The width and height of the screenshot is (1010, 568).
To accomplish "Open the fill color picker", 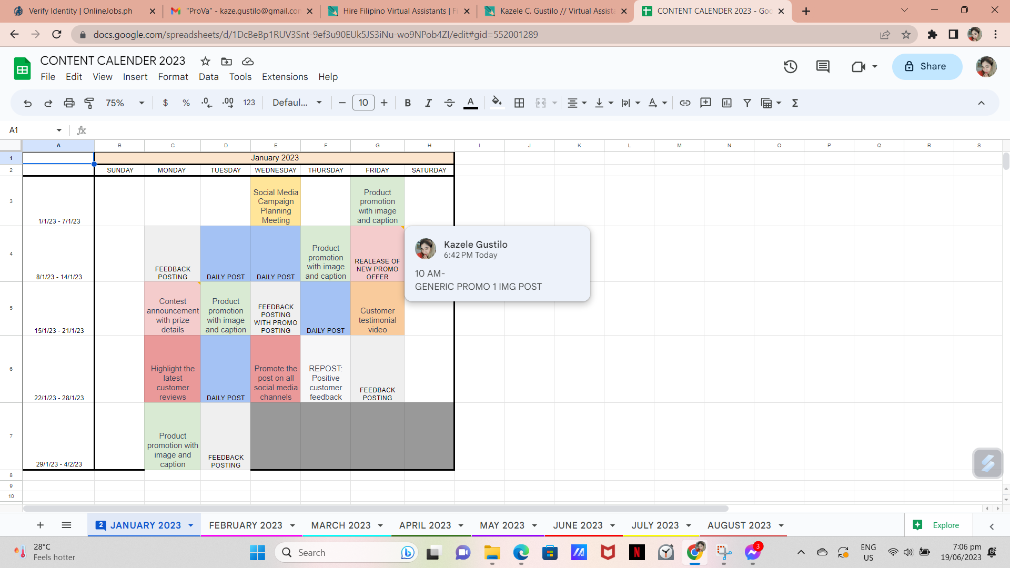I will [497, 103].
